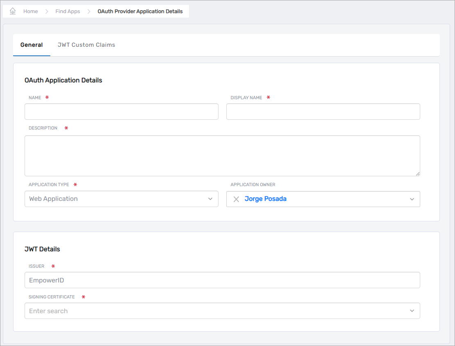Click Home in the breadcrumb trail
This screenshot has width=455, height=346.
(x=30, y=11)
